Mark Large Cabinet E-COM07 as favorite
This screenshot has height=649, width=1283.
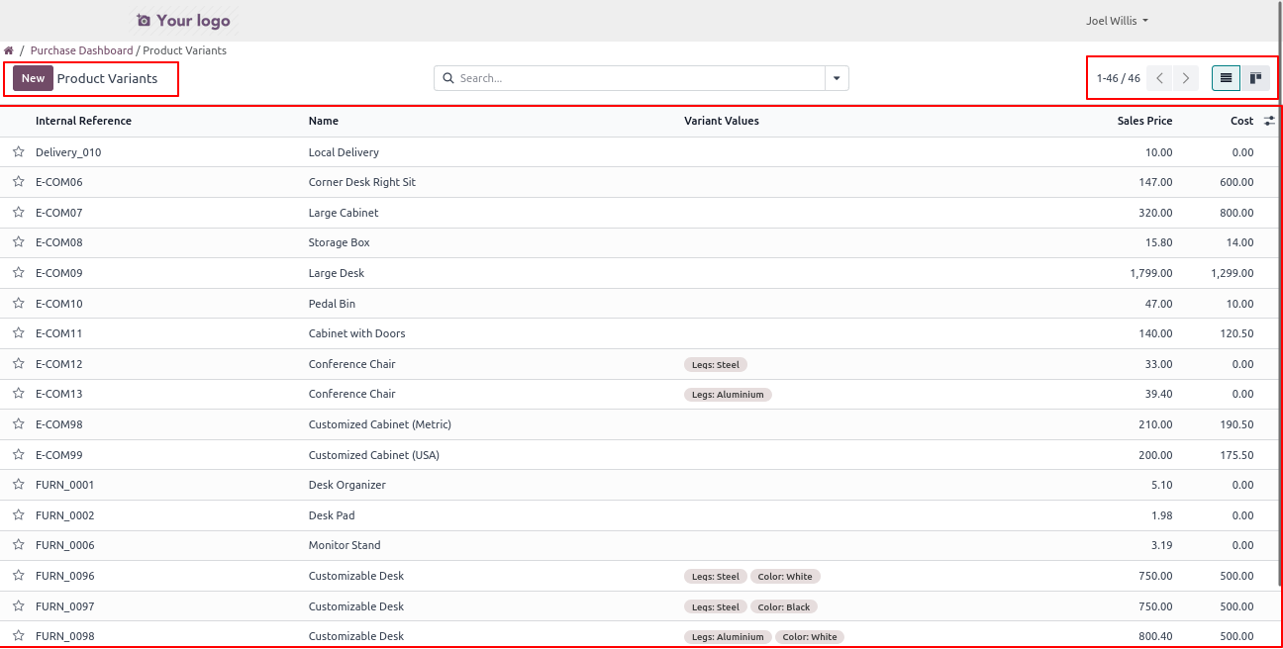point(18,213)
